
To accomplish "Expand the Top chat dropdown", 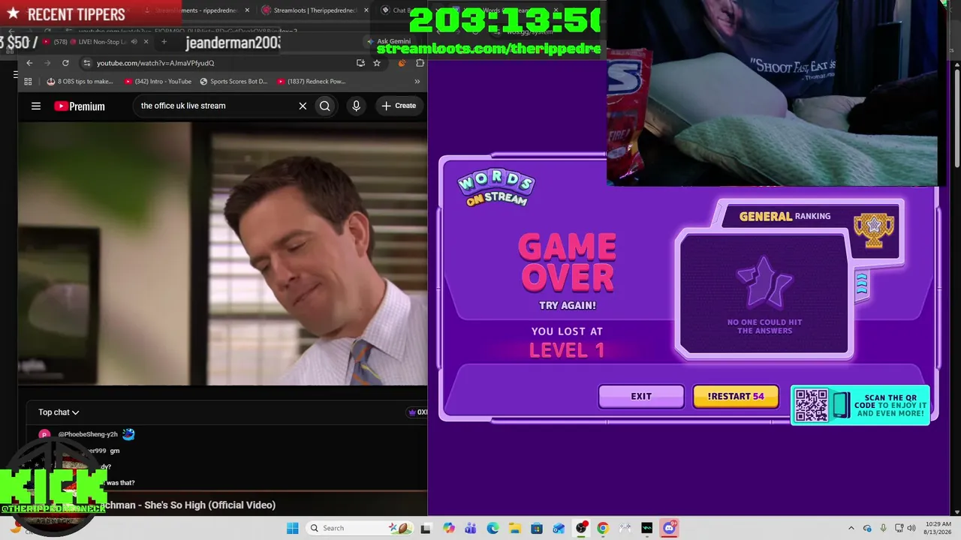I will [59, 412].
